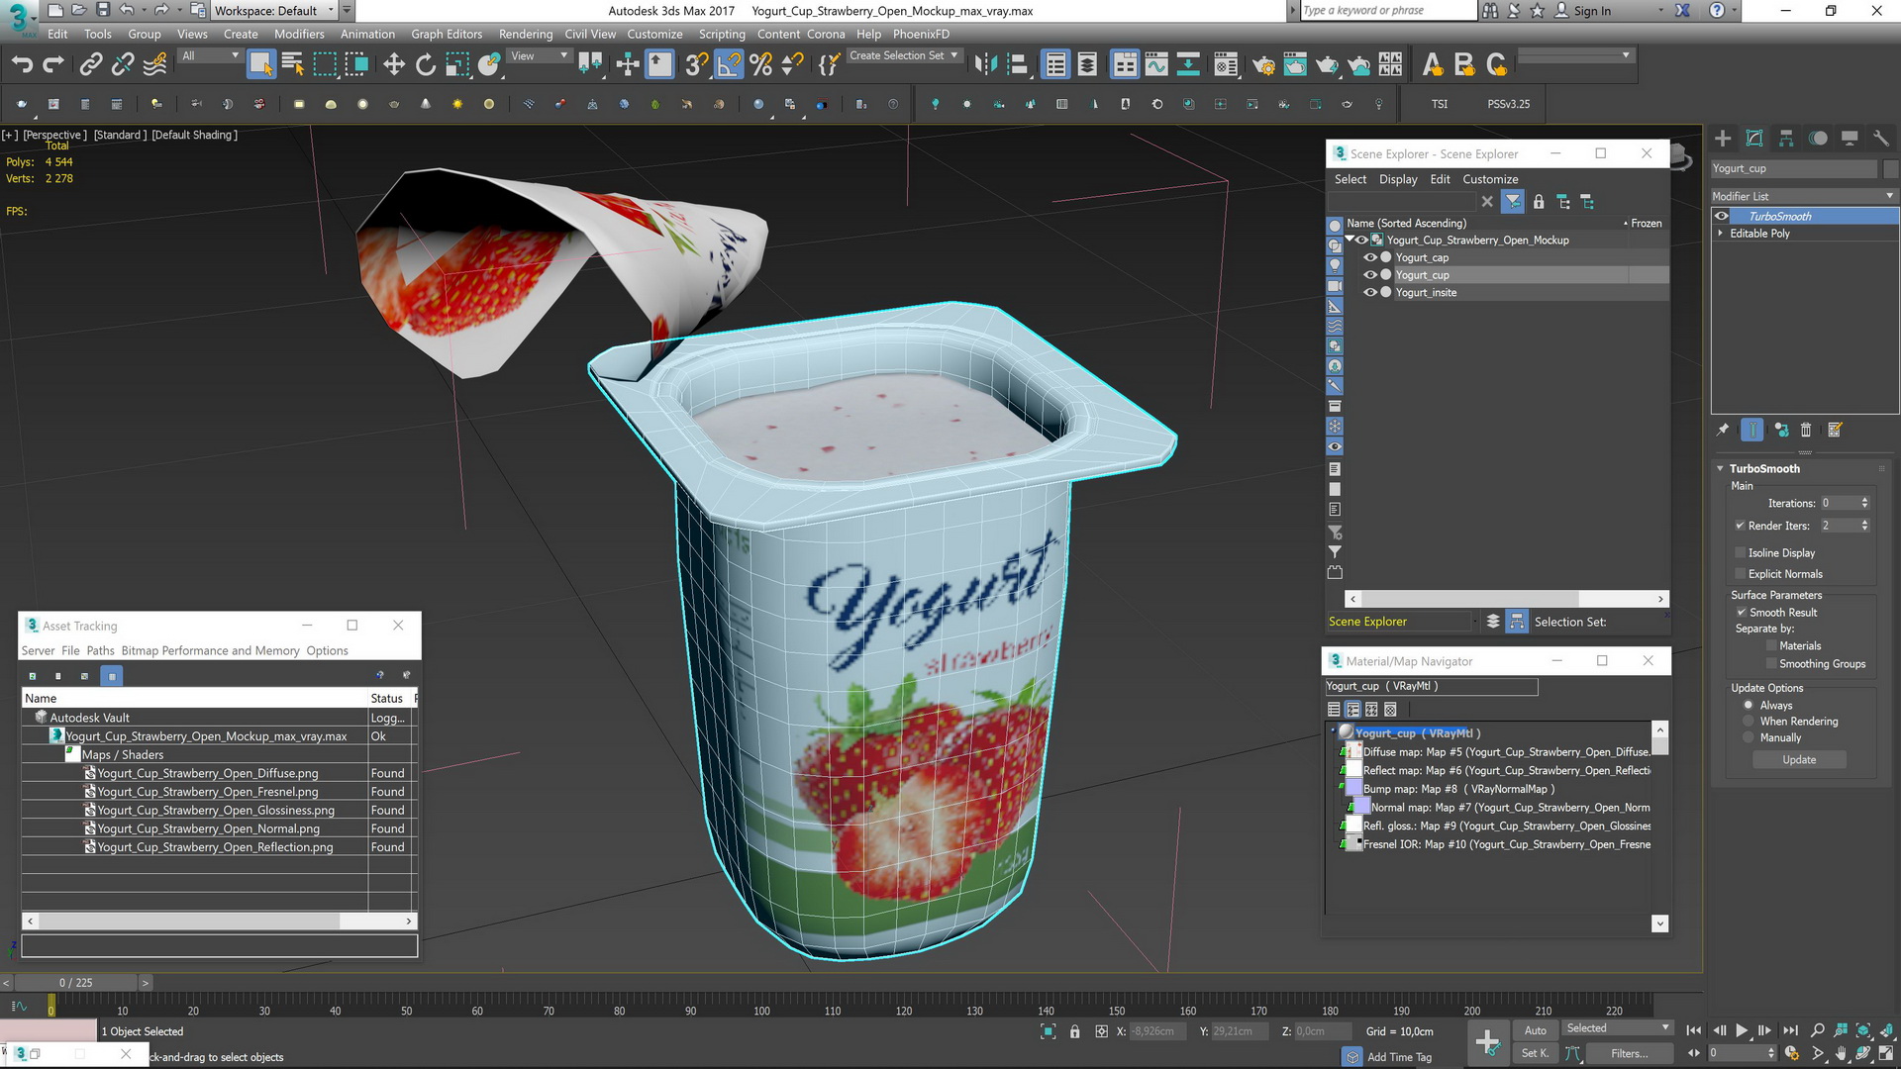Open the Graph Editors menu
1901x1069 pixels.
(x=447, y=34)
